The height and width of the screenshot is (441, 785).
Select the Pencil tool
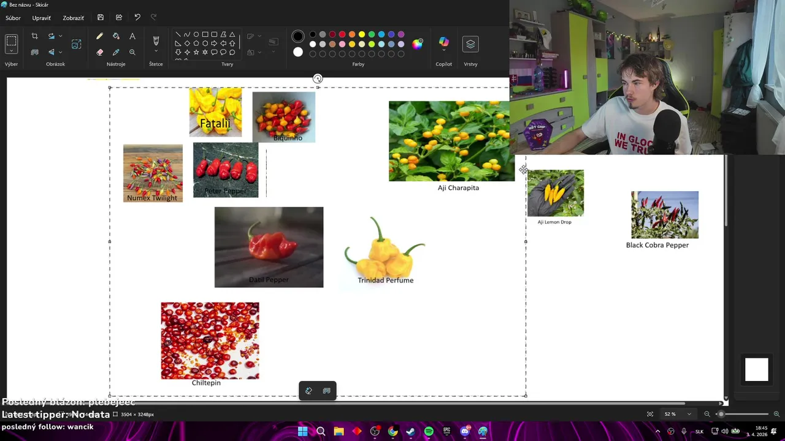pos(99,36)
